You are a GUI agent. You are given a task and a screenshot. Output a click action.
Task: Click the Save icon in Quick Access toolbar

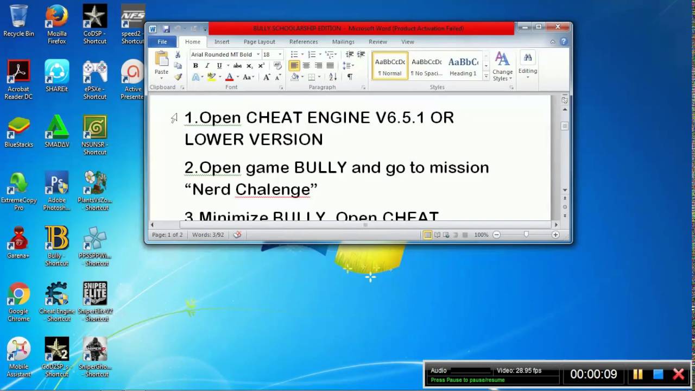[x=166, y=29]
